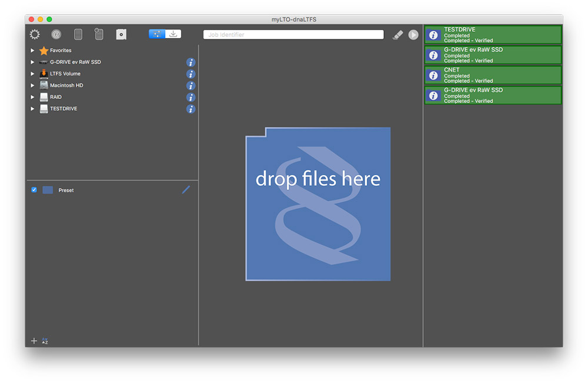The height and width of the screenshot is (383, 588).
Task: Open the gear settings icon
Action: [x=35, y=35]
